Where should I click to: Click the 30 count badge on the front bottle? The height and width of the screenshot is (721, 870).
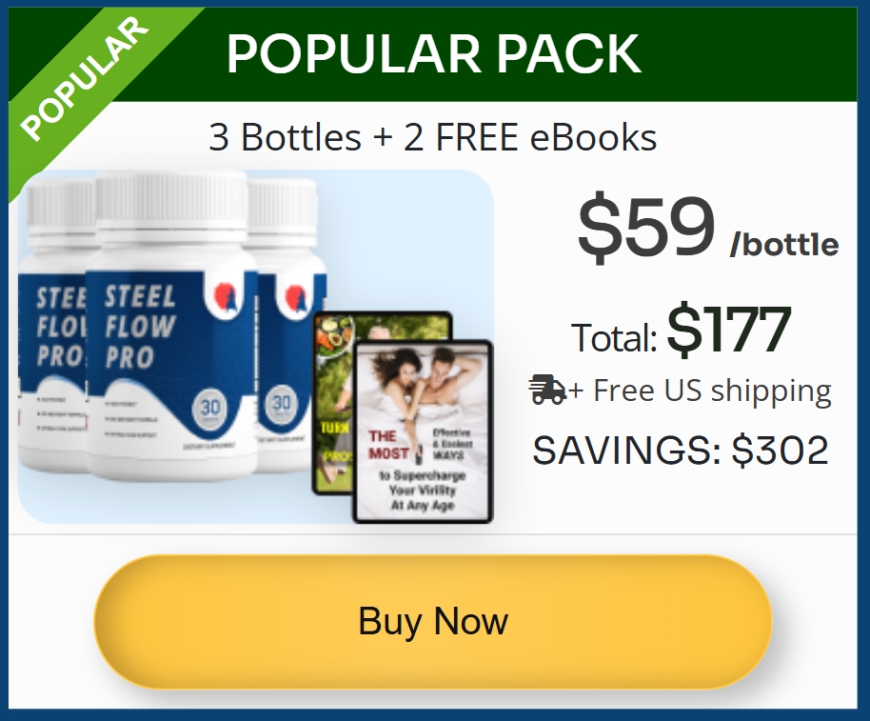click(x=211, y=410)
